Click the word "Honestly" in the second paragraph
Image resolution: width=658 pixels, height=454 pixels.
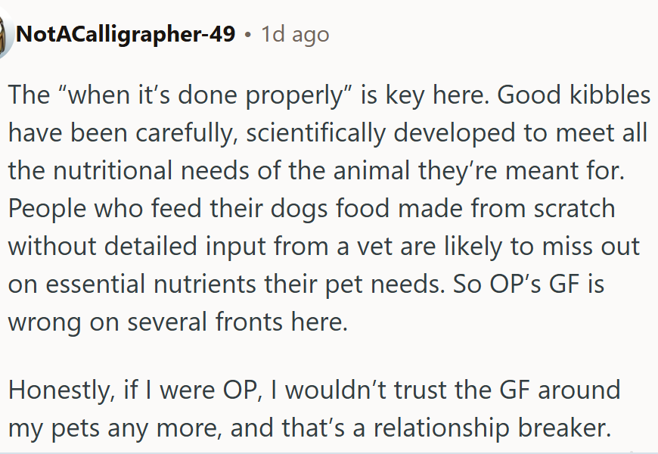tap(57, 390)
